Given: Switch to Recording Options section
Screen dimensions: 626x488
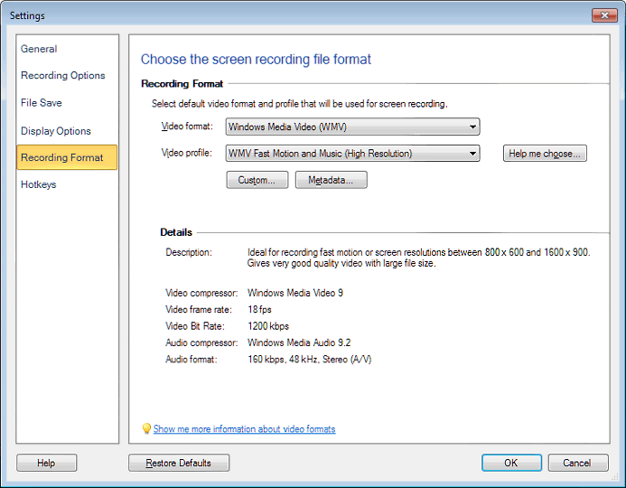Looking at the screenshot, I should pos(63,76).
